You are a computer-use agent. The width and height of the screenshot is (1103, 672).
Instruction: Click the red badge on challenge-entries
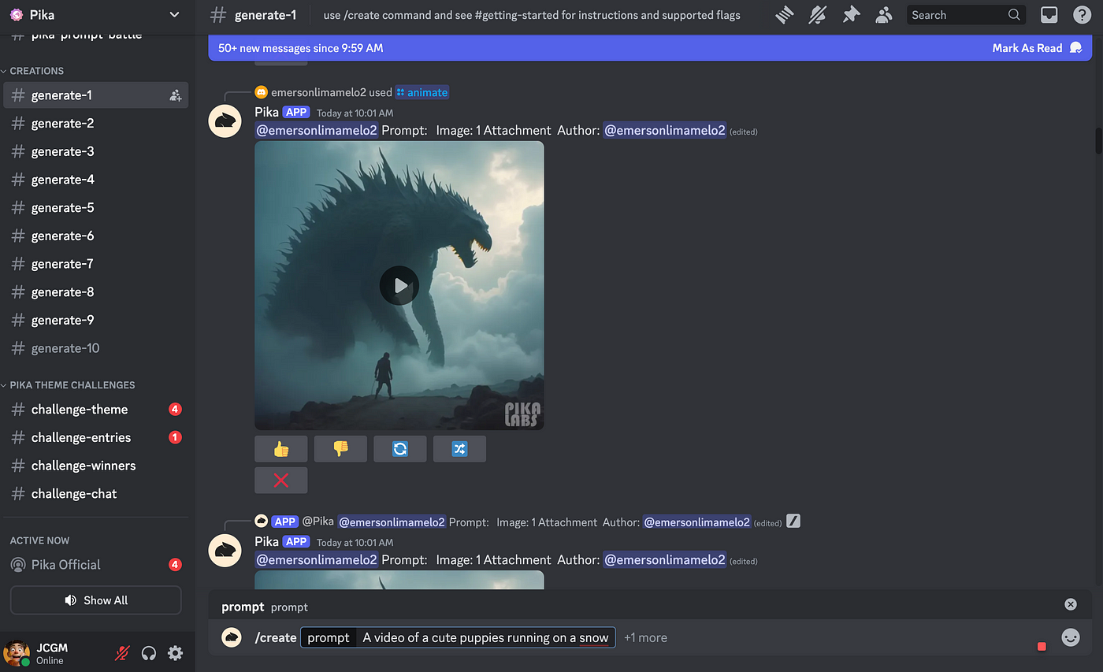pos(175,437)
